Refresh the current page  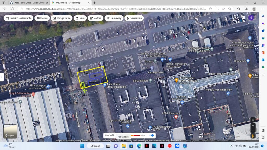click(12, 9)
